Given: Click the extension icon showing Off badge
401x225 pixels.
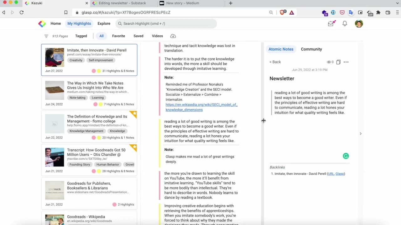Looking at the screenshot, I should tap(370, 13).
